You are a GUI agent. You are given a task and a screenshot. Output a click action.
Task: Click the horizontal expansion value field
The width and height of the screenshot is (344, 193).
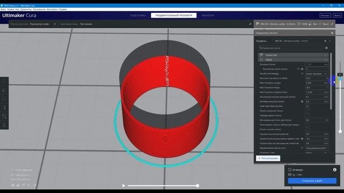point(317,134)
